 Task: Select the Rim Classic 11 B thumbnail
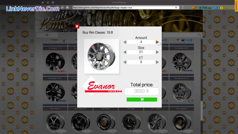pos(55,62)
